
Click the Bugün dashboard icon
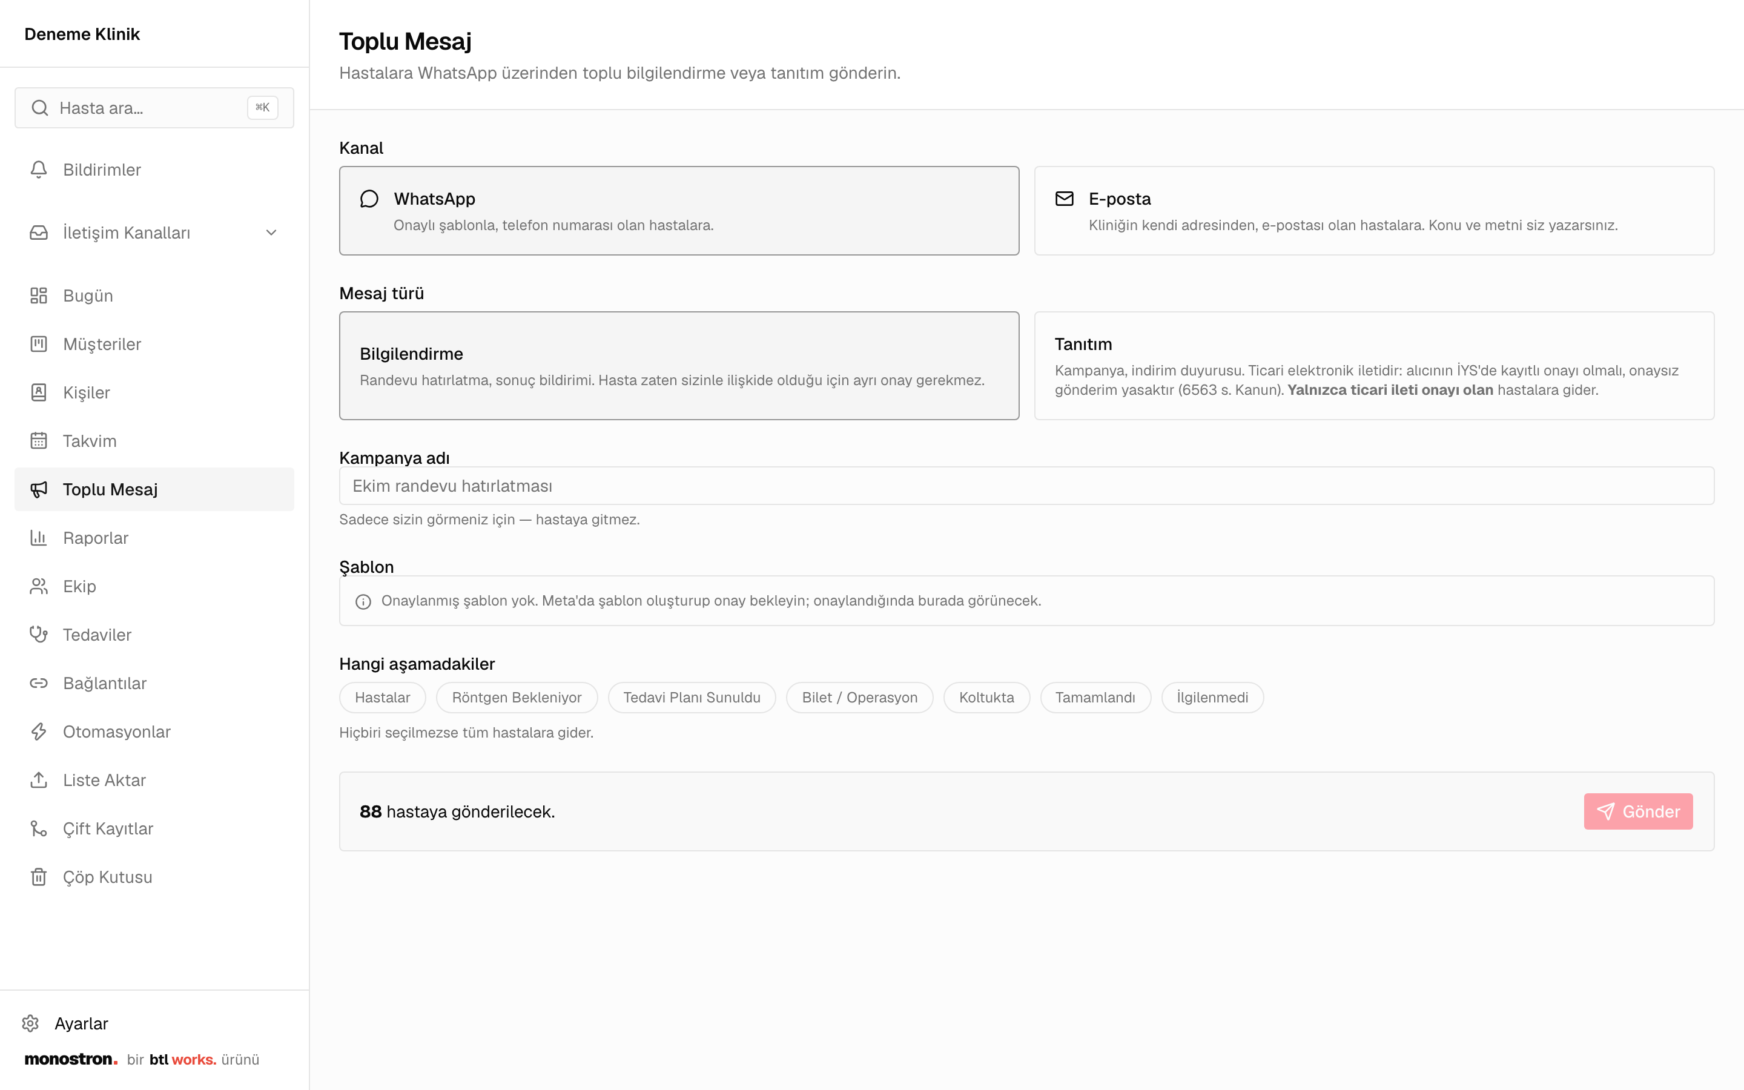[x=39, y=296]
